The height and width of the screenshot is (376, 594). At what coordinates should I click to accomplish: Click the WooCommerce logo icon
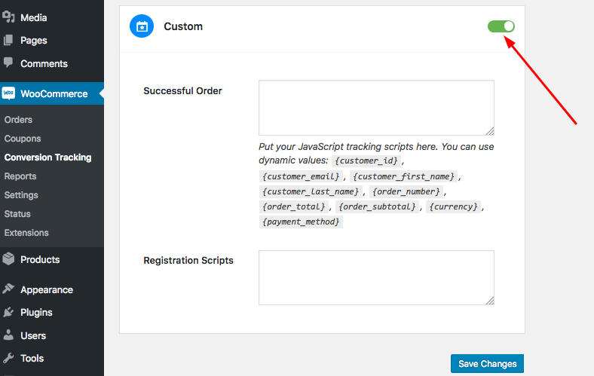click(x=8, y=94)
